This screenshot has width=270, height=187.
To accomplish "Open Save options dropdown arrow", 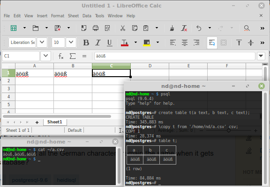I will point(69,28).
